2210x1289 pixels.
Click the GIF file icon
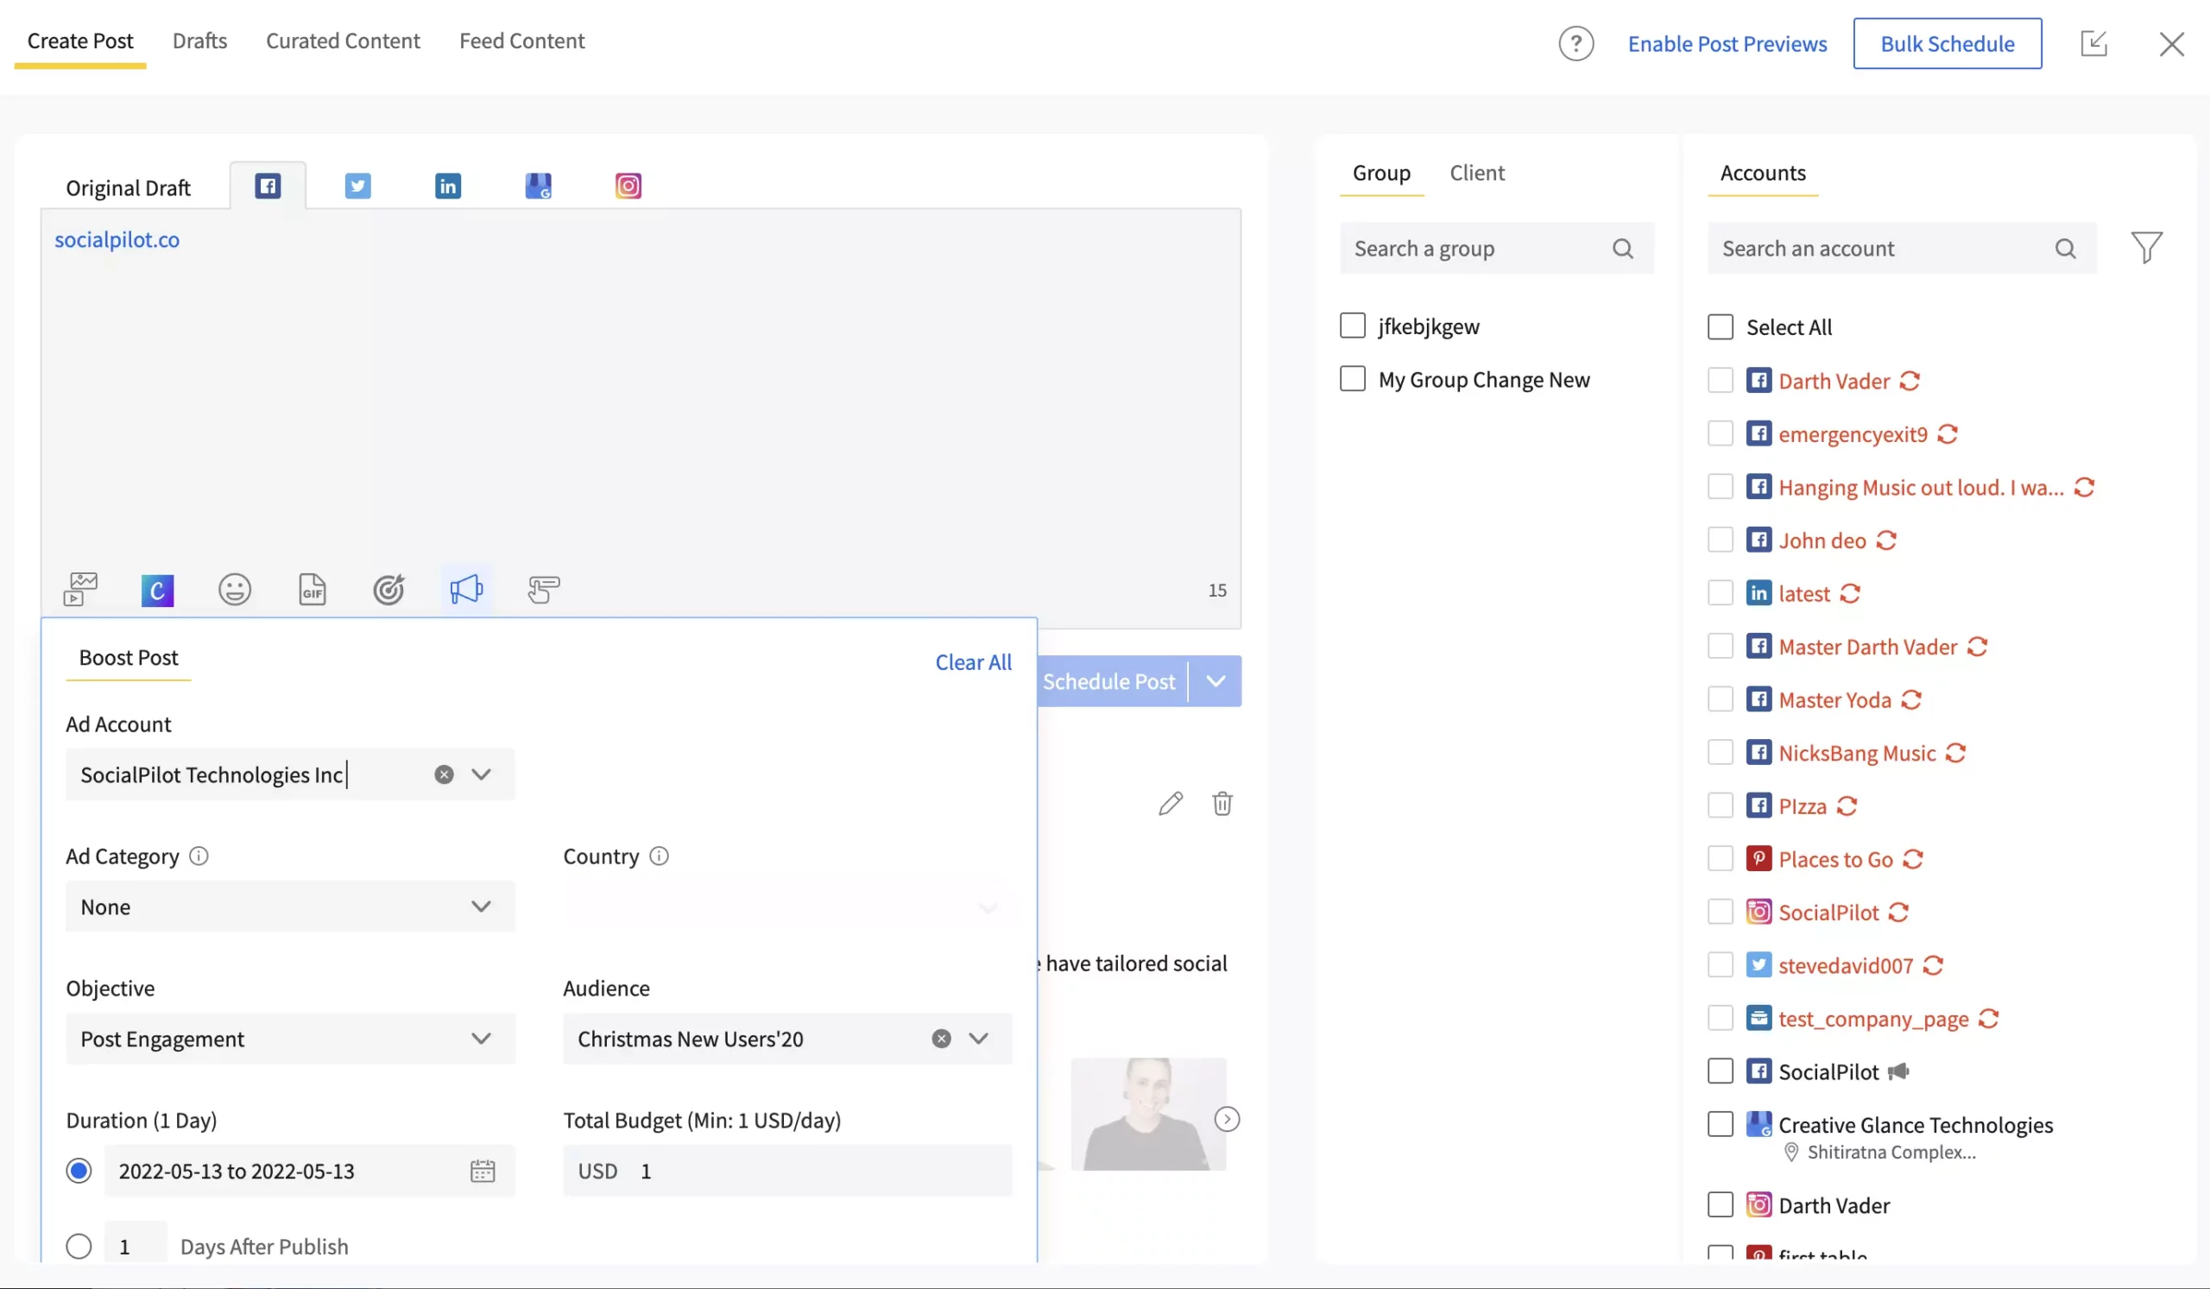(313, 590)
